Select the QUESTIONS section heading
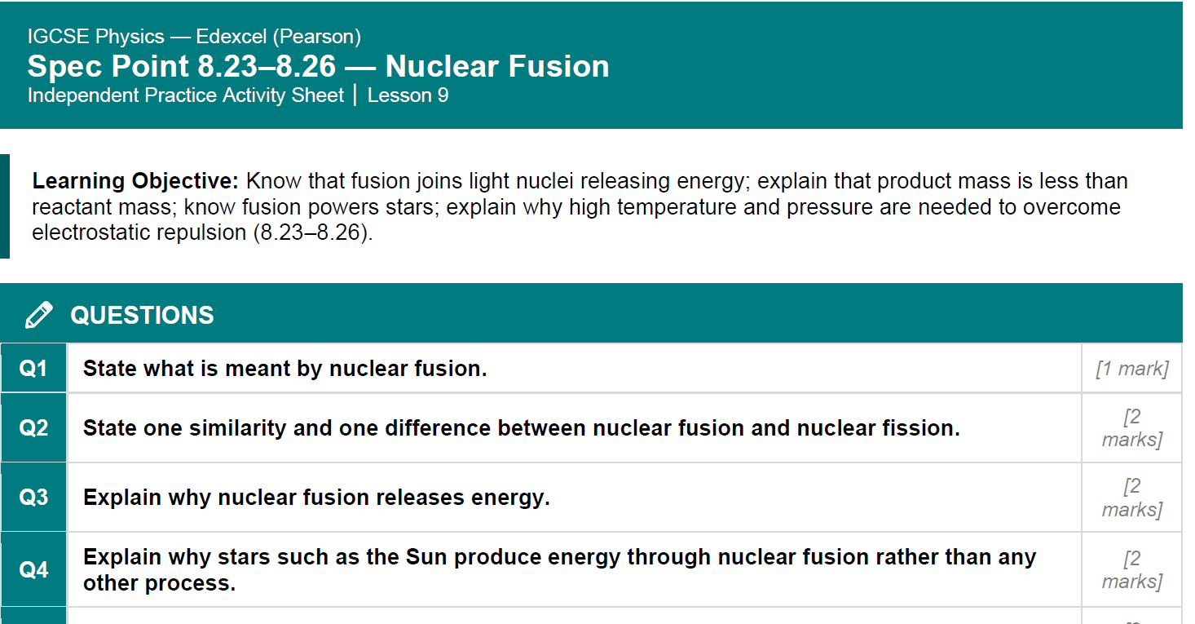 point(142,316)
